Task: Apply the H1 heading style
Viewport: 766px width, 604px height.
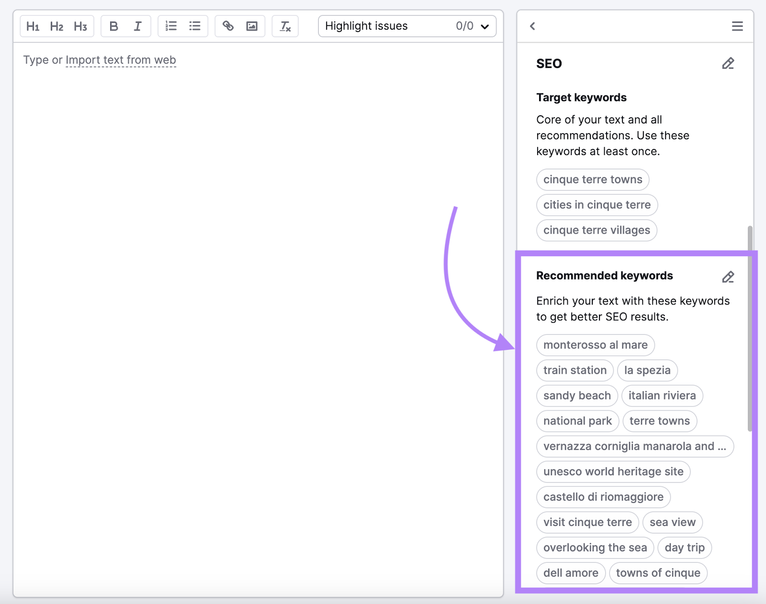Action: click(x=33, y=26)
